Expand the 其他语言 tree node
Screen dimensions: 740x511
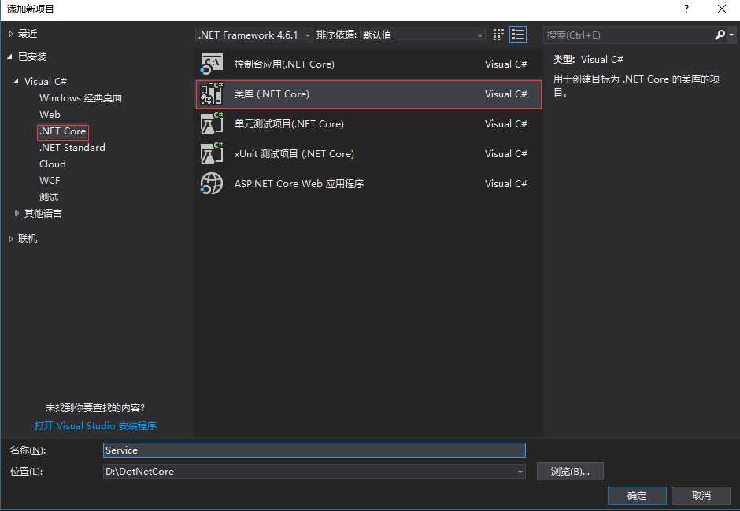tap(17, 214)
